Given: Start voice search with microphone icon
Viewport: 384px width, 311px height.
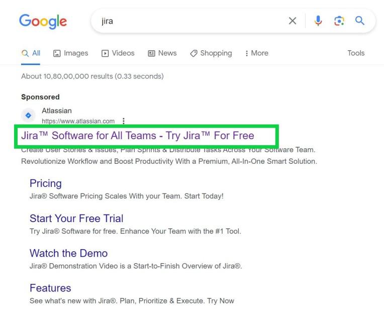Looking at the screenshot, I should pos(318,21).
